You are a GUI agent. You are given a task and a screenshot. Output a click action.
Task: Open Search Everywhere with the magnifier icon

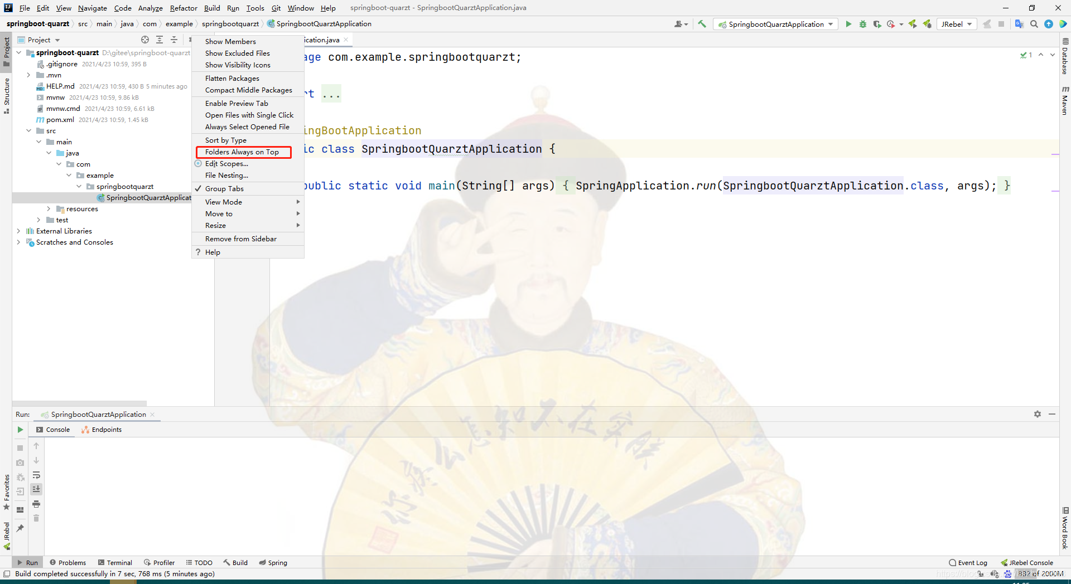tap(1034, 24)
